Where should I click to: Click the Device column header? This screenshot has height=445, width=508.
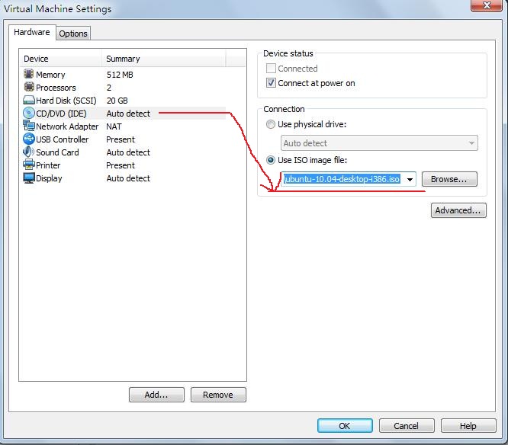click(60, 59)
